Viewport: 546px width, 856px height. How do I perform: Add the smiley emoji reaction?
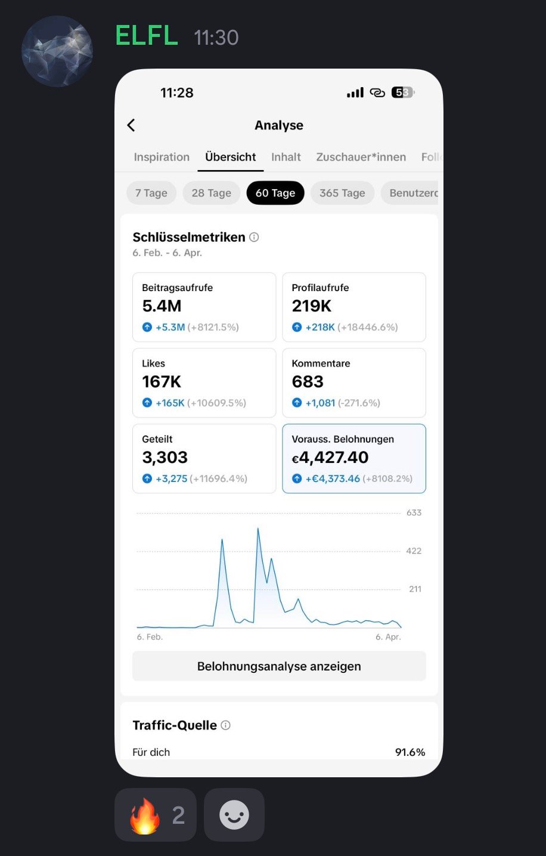(x=234, y=815)
